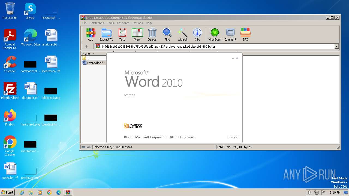Open the Options menu

[138, 23]
